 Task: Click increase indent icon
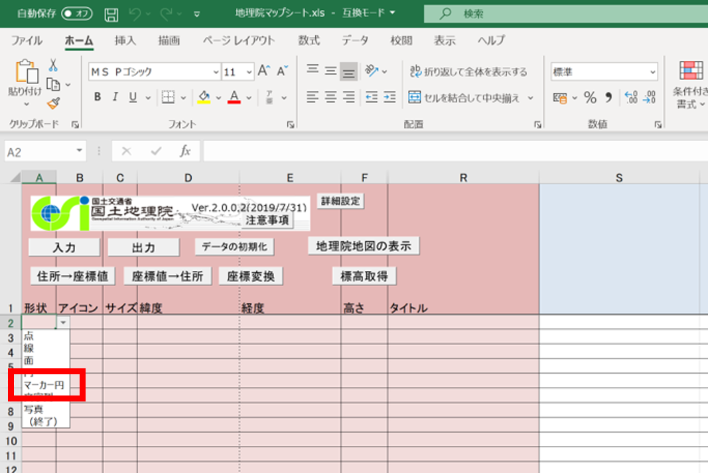click(x=389, y=97)
